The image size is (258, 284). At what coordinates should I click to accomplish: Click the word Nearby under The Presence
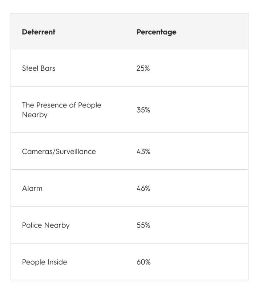click(35, 115)
